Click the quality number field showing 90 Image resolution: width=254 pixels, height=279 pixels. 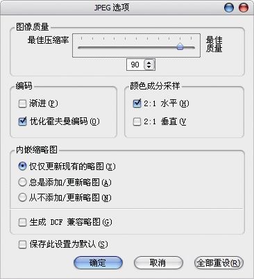tap(136, 65)
